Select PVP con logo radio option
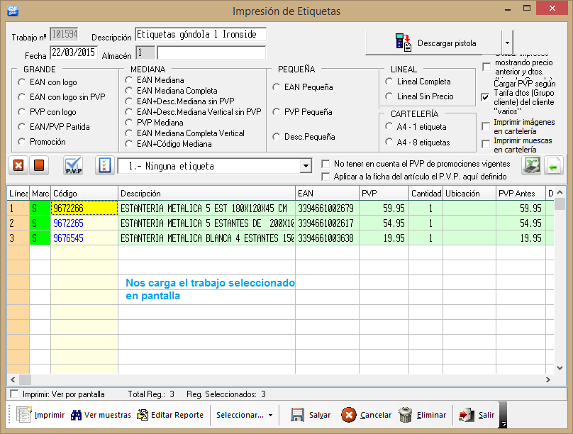 (x=21, y=112)
